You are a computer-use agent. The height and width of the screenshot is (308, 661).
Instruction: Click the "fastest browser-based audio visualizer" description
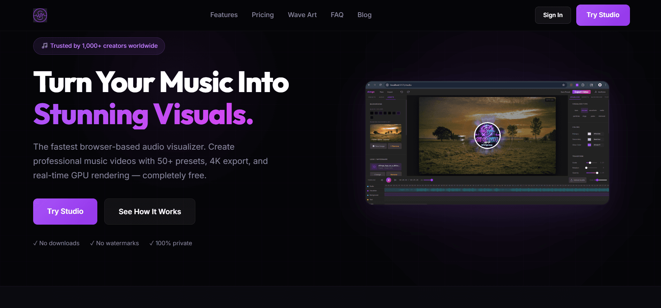pos(150,161)
